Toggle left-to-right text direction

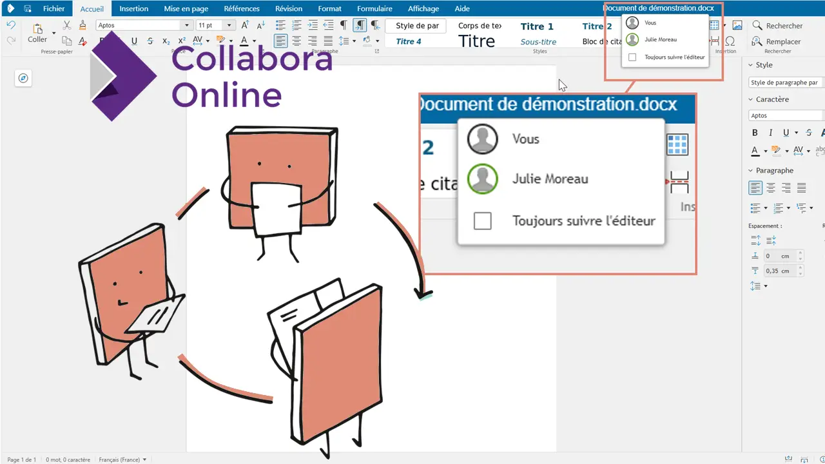point(360,25)
